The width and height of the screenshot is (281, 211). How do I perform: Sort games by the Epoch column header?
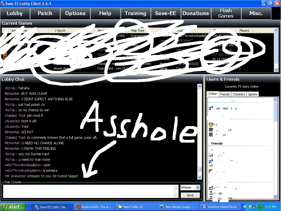point(60,30)
